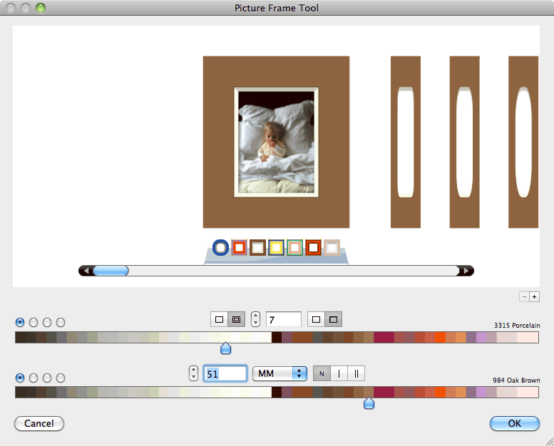This screenshot has width=554, height=446.
Task: Click the Porcelain color strip slider handle
Action: (226, 348)
